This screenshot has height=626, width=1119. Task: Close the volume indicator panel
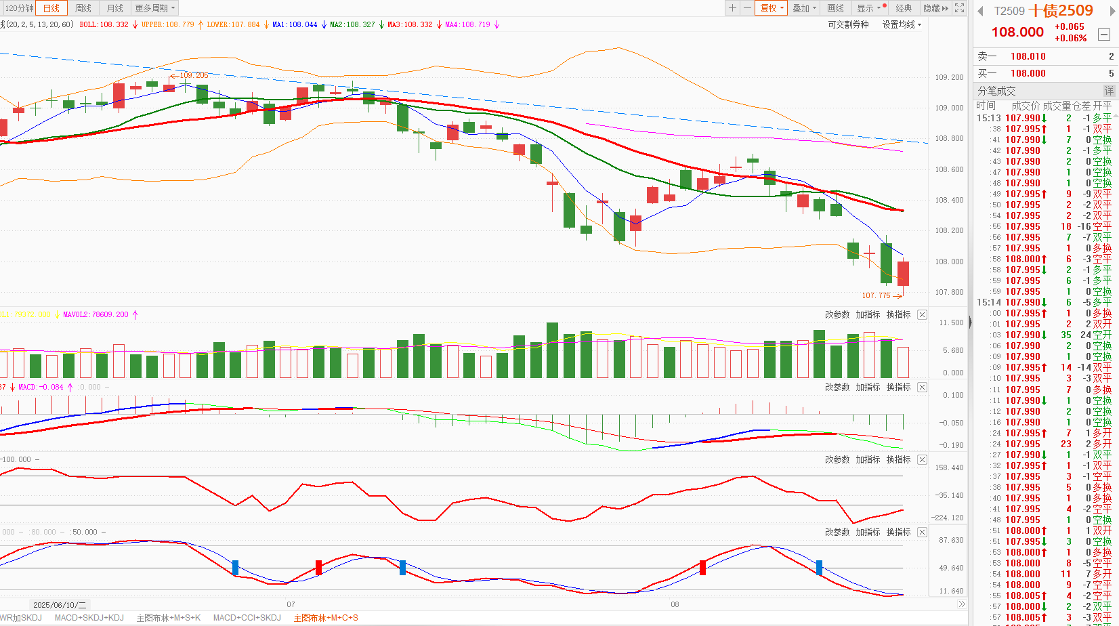click(x=922, y=314)
